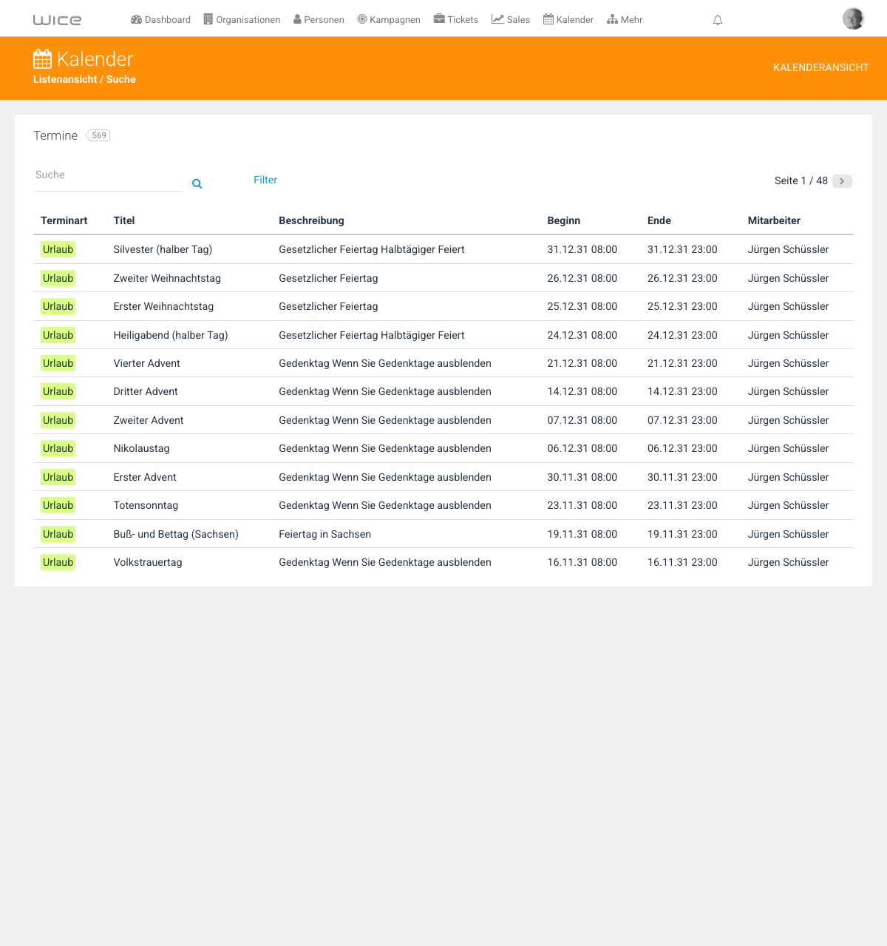
Task: Click Jürgen Schüssler in Erster Advent row
Action: pyautogui.click(x=788, y=477)
